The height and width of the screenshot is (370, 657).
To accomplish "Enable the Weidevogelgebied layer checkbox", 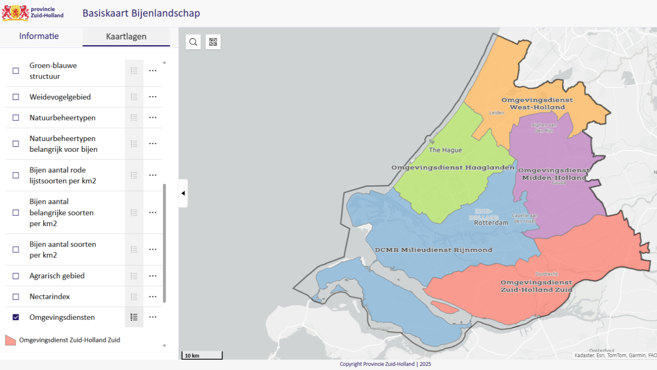I will pos(16,97).
